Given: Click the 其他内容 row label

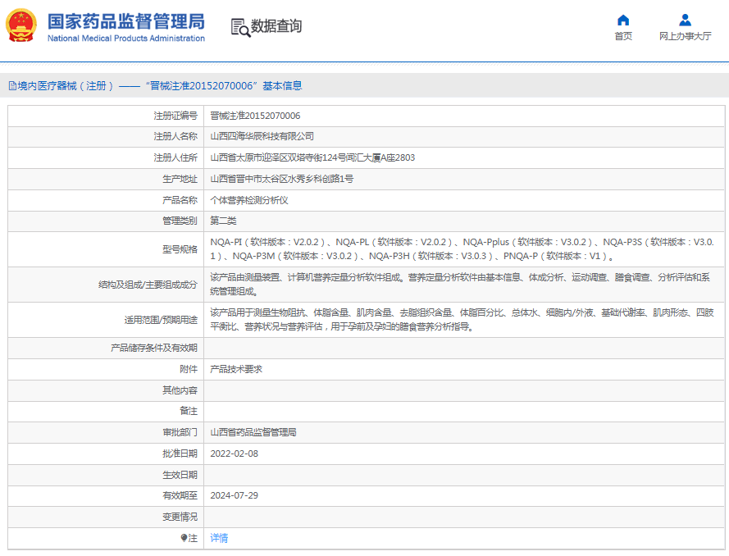Looking at the screenshot, I should click(180, 390).
